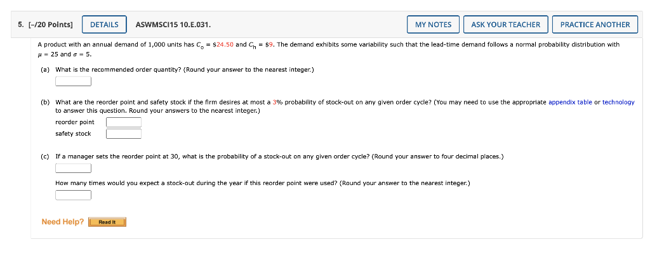Click the recommended order quantity input box
This screenshot has height=256, width=650.
coord(73,81)
